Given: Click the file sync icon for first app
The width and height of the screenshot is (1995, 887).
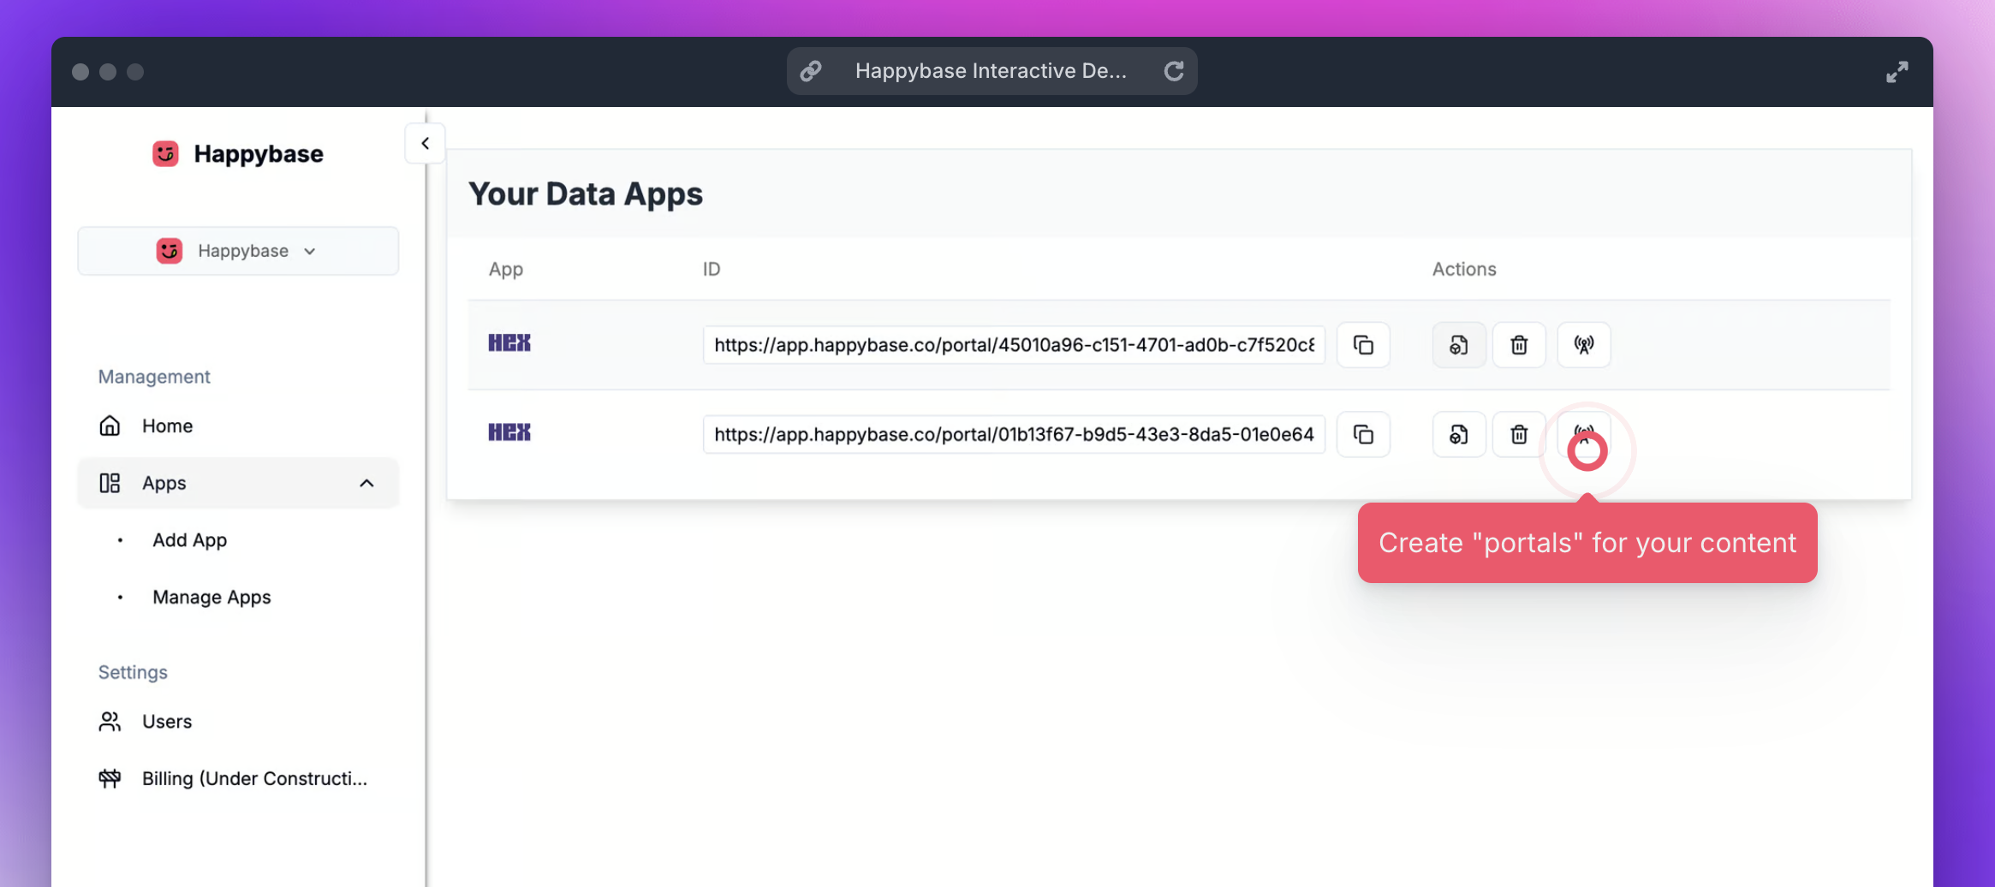Looking at the screenshot, I should [1458, 345].
